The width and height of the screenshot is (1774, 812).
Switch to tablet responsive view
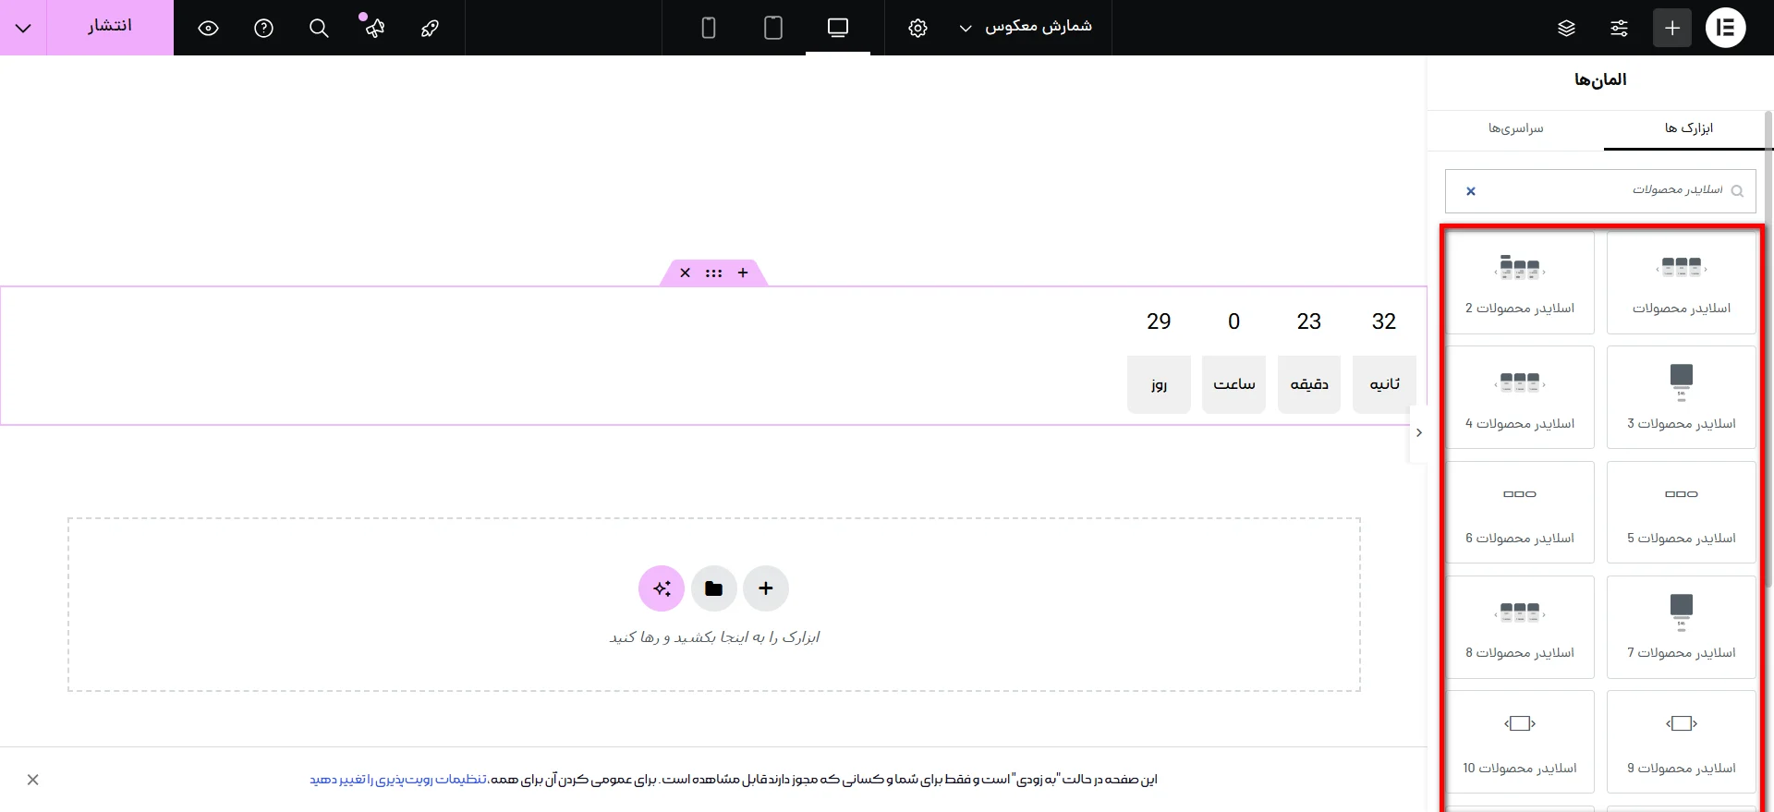coord(773,28)
